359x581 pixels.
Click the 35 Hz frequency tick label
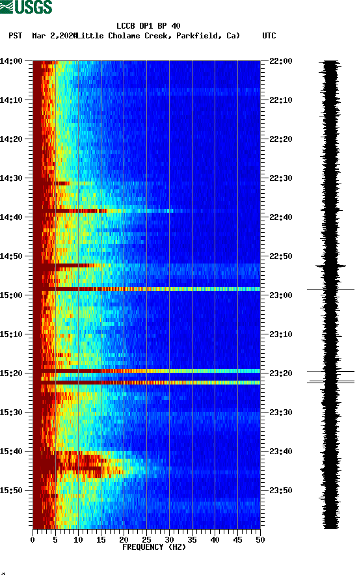click(192, 540)
